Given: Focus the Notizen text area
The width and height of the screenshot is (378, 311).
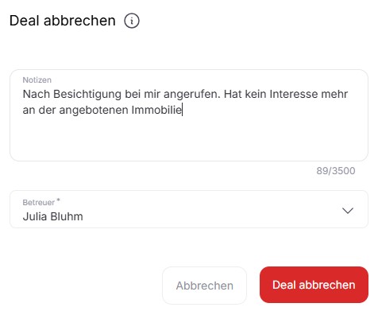Looking at the screenshot, I should point(189,115).
